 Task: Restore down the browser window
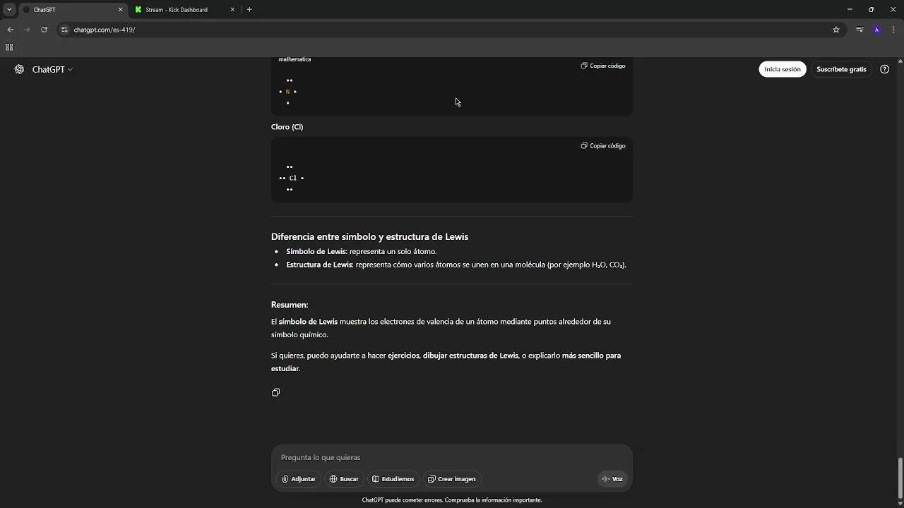[x=872, y=10]
